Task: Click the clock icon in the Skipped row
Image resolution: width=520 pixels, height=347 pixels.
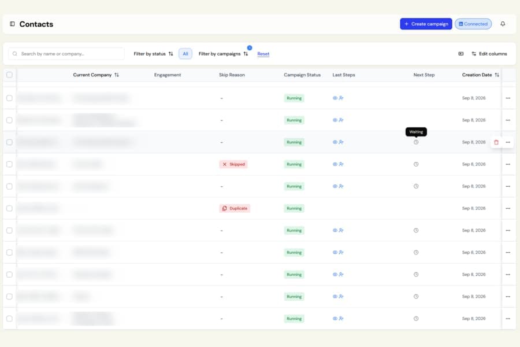Action: [x=416, y=164]
